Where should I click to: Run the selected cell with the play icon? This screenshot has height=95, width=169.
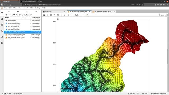[61, 15]
